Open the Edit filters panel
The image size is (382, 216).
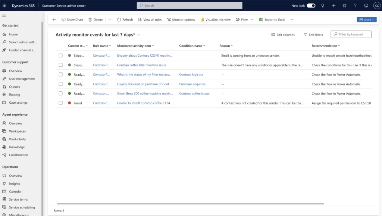[313, 34]
